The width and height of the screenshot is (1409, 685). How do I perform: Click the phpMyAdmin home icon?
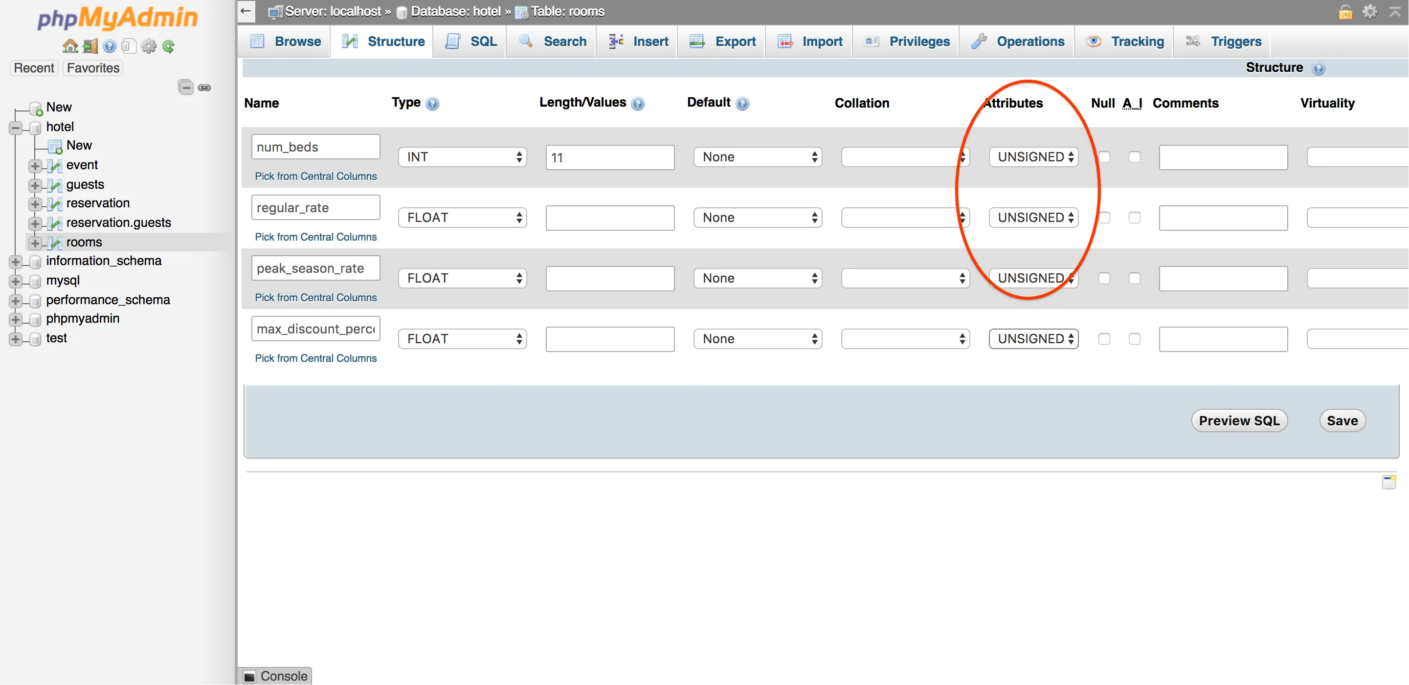tap(69, 46)
